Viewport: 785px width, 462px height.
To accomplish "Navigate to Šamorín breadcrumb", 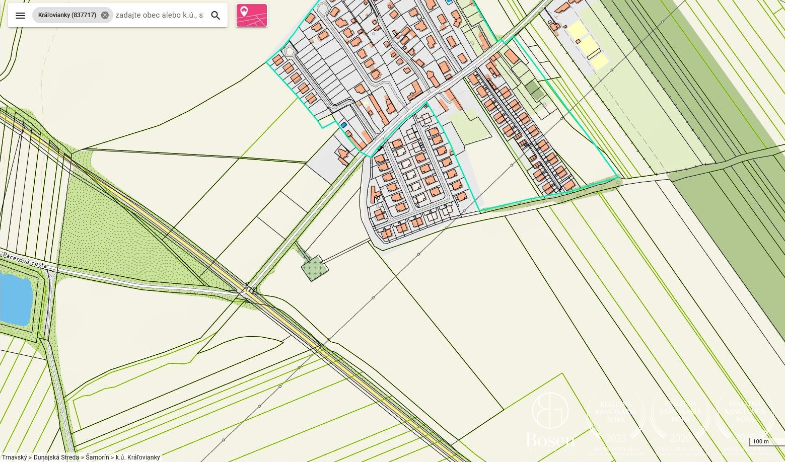I will [97, 457].
